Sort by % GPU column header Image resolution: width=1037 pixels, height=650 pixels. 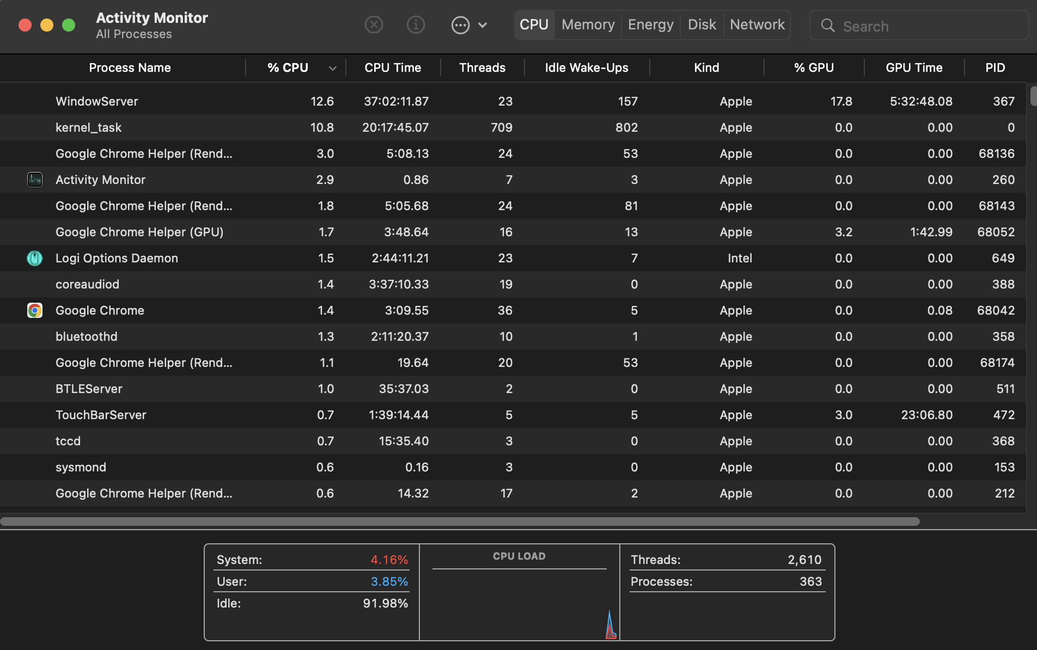pos(814,68)
